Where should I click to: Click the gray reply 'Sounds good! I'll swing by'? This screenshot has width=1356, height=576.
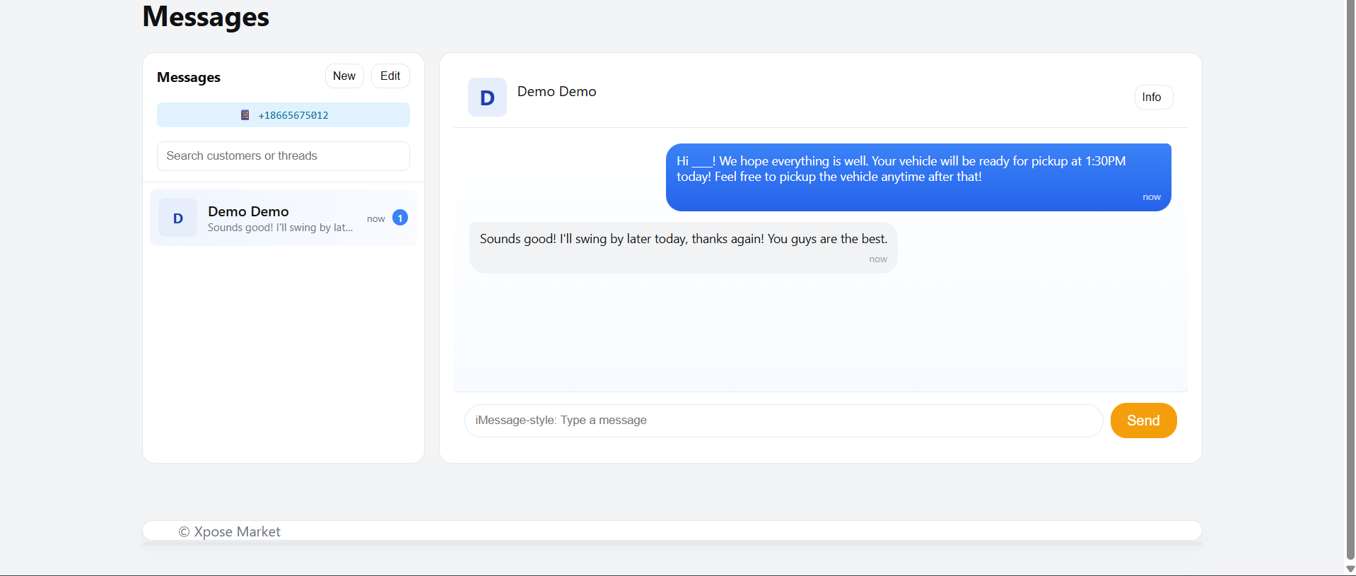pyautogui.click(x=683, y=248)
